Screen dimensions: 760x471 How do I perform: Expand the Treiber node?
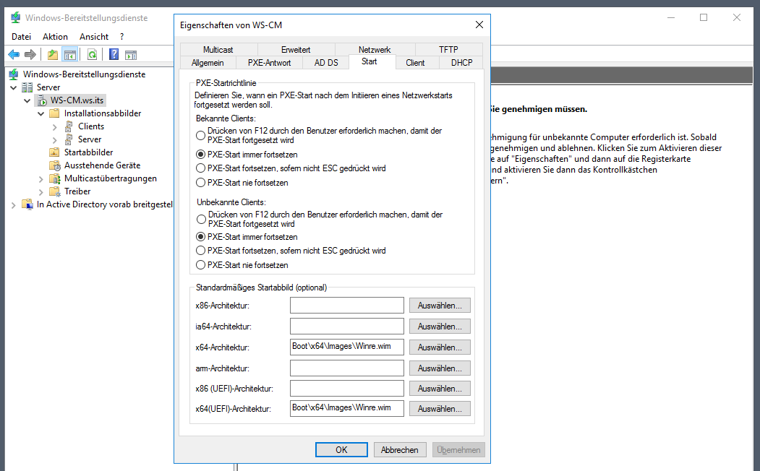pyautogui.click(x=41, y=191)
